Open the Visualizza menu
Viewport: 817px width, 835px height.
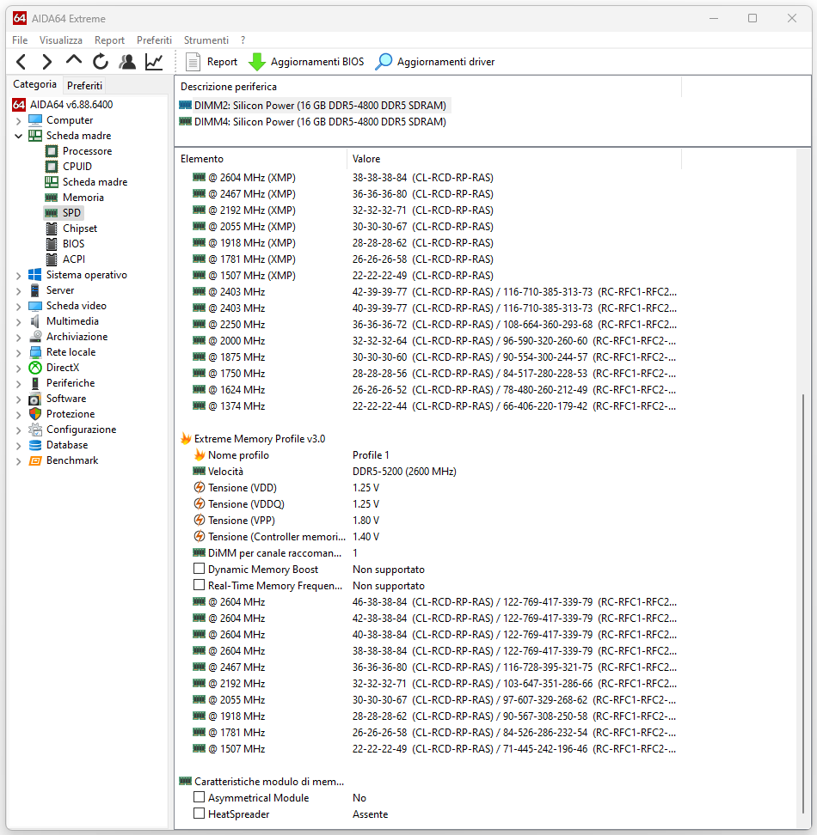pyautogui.click(x=61, y=40)
